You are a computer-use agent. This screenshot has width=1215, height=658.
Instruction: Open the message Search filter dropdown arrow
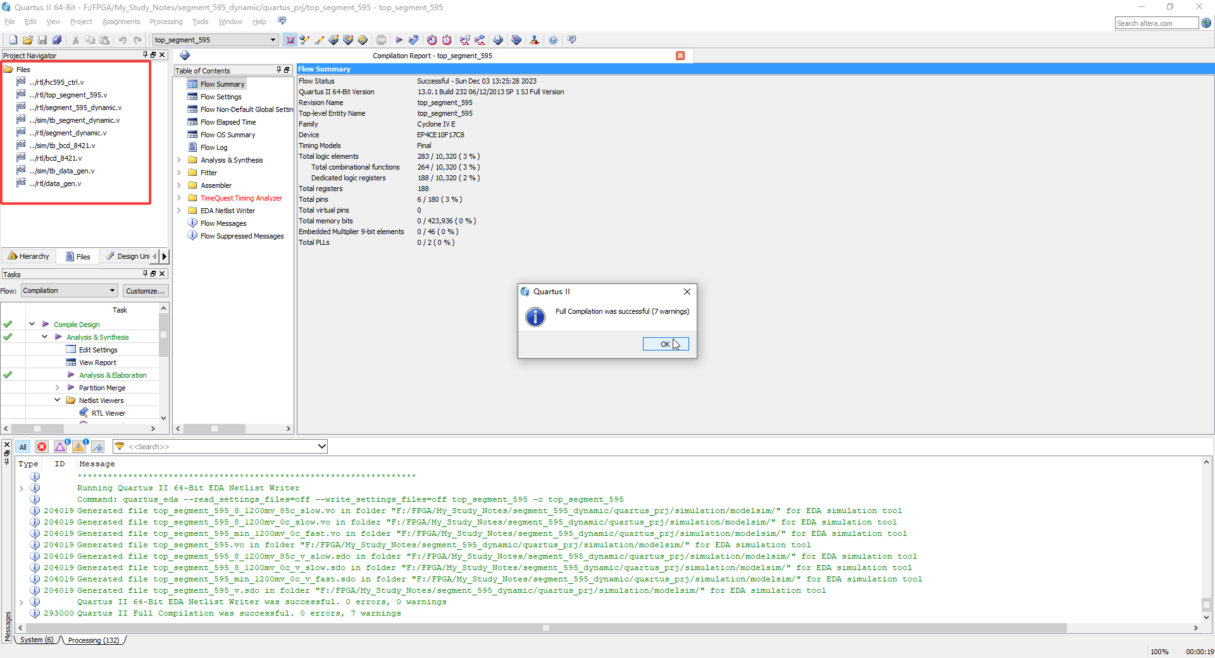click(x=321, y=447)
